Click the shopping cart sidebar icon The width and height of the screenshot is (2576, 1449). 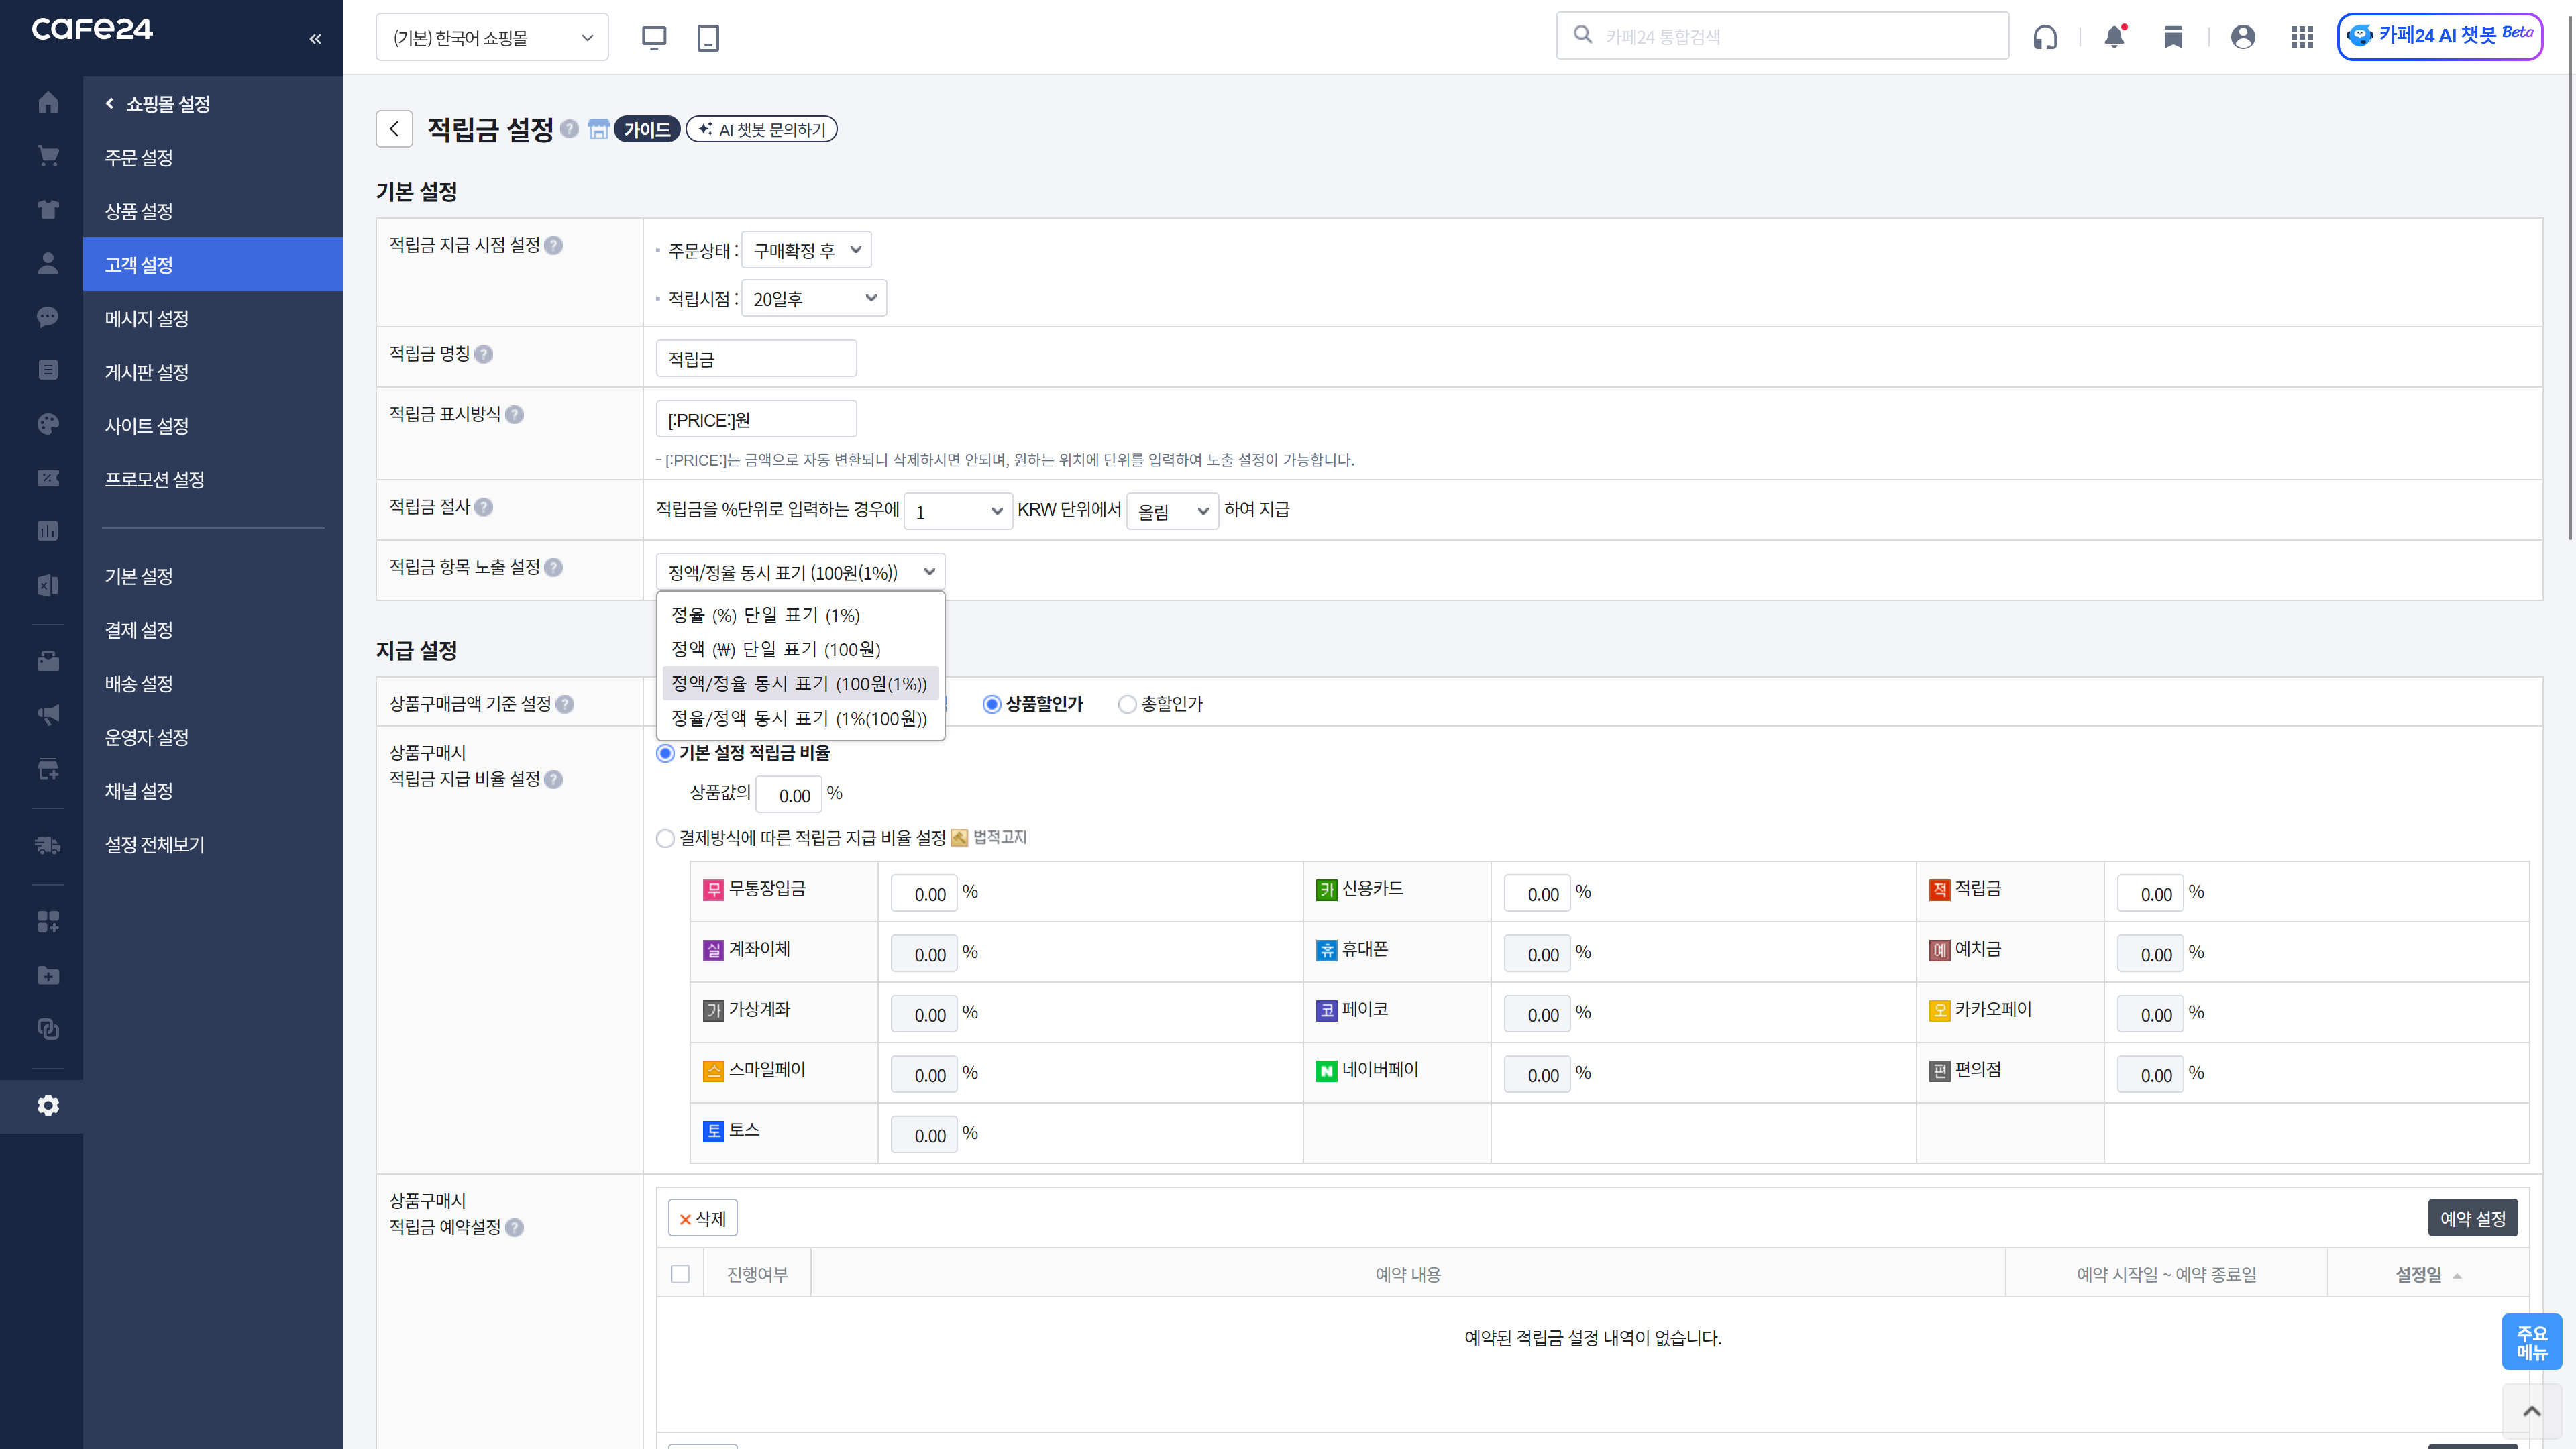(47, 156)
